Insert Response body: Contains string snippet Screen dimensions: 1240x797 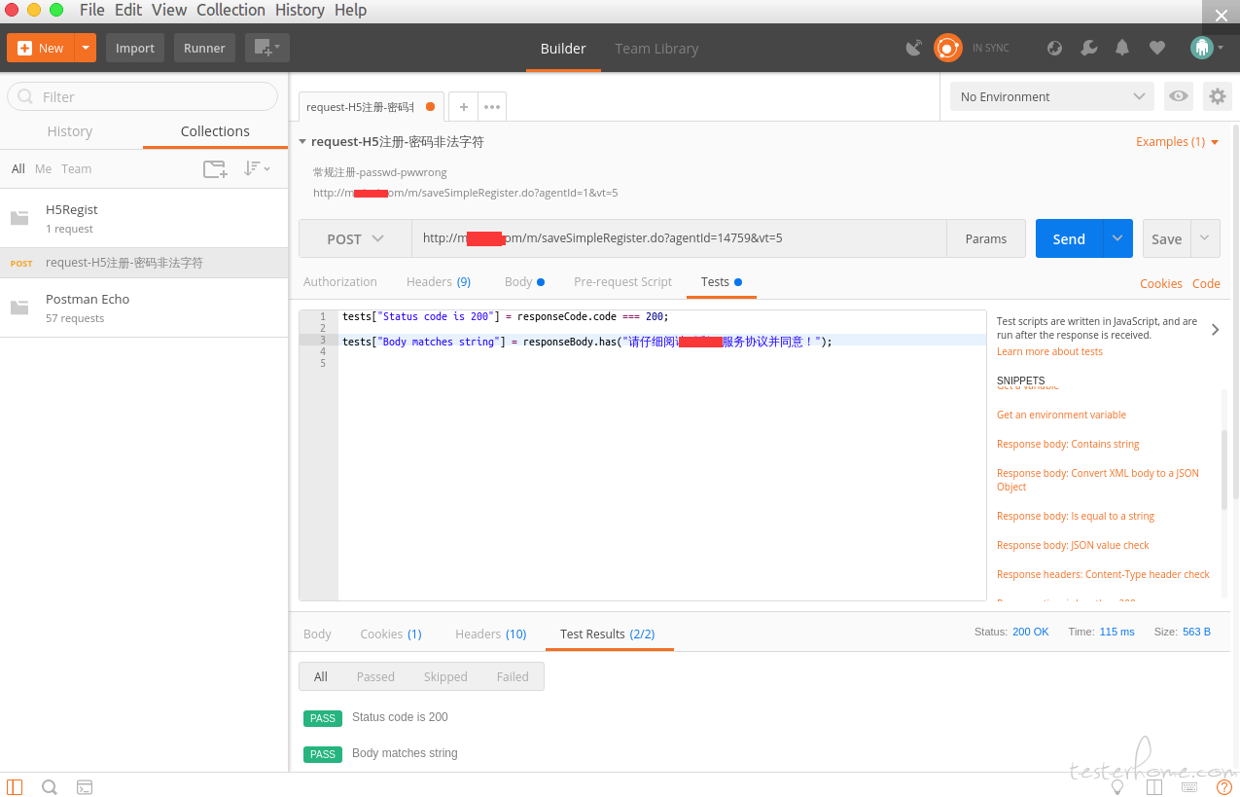1068,444
